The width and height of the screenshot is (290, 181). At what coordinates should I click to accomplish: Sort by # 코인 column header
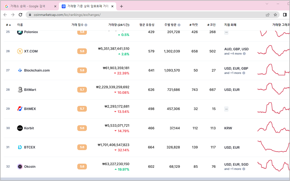click(x=211, y=25)
